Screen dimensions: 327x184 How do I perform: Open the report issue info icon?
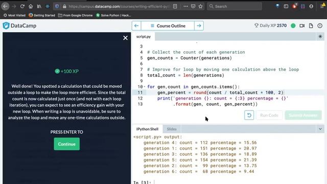(320, 26)
